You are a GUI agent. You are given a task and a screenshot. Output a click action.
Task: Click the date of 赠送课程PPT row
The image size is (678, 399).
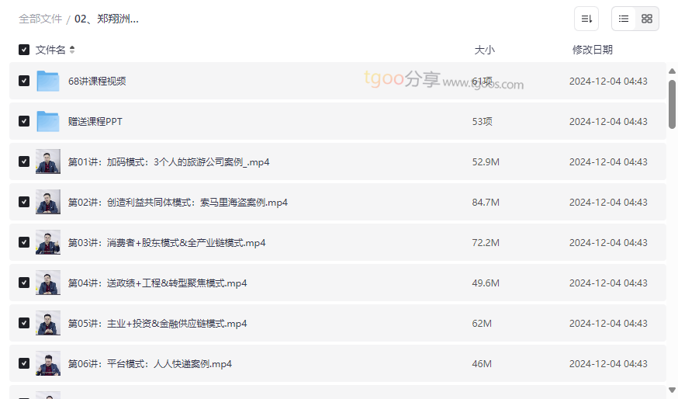click(608, 122)
